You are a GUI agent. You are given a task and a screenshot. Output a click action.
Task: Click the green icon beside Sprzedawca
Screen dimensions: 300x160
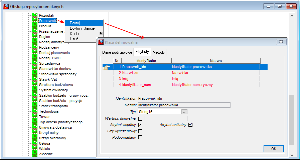point(34,63)
